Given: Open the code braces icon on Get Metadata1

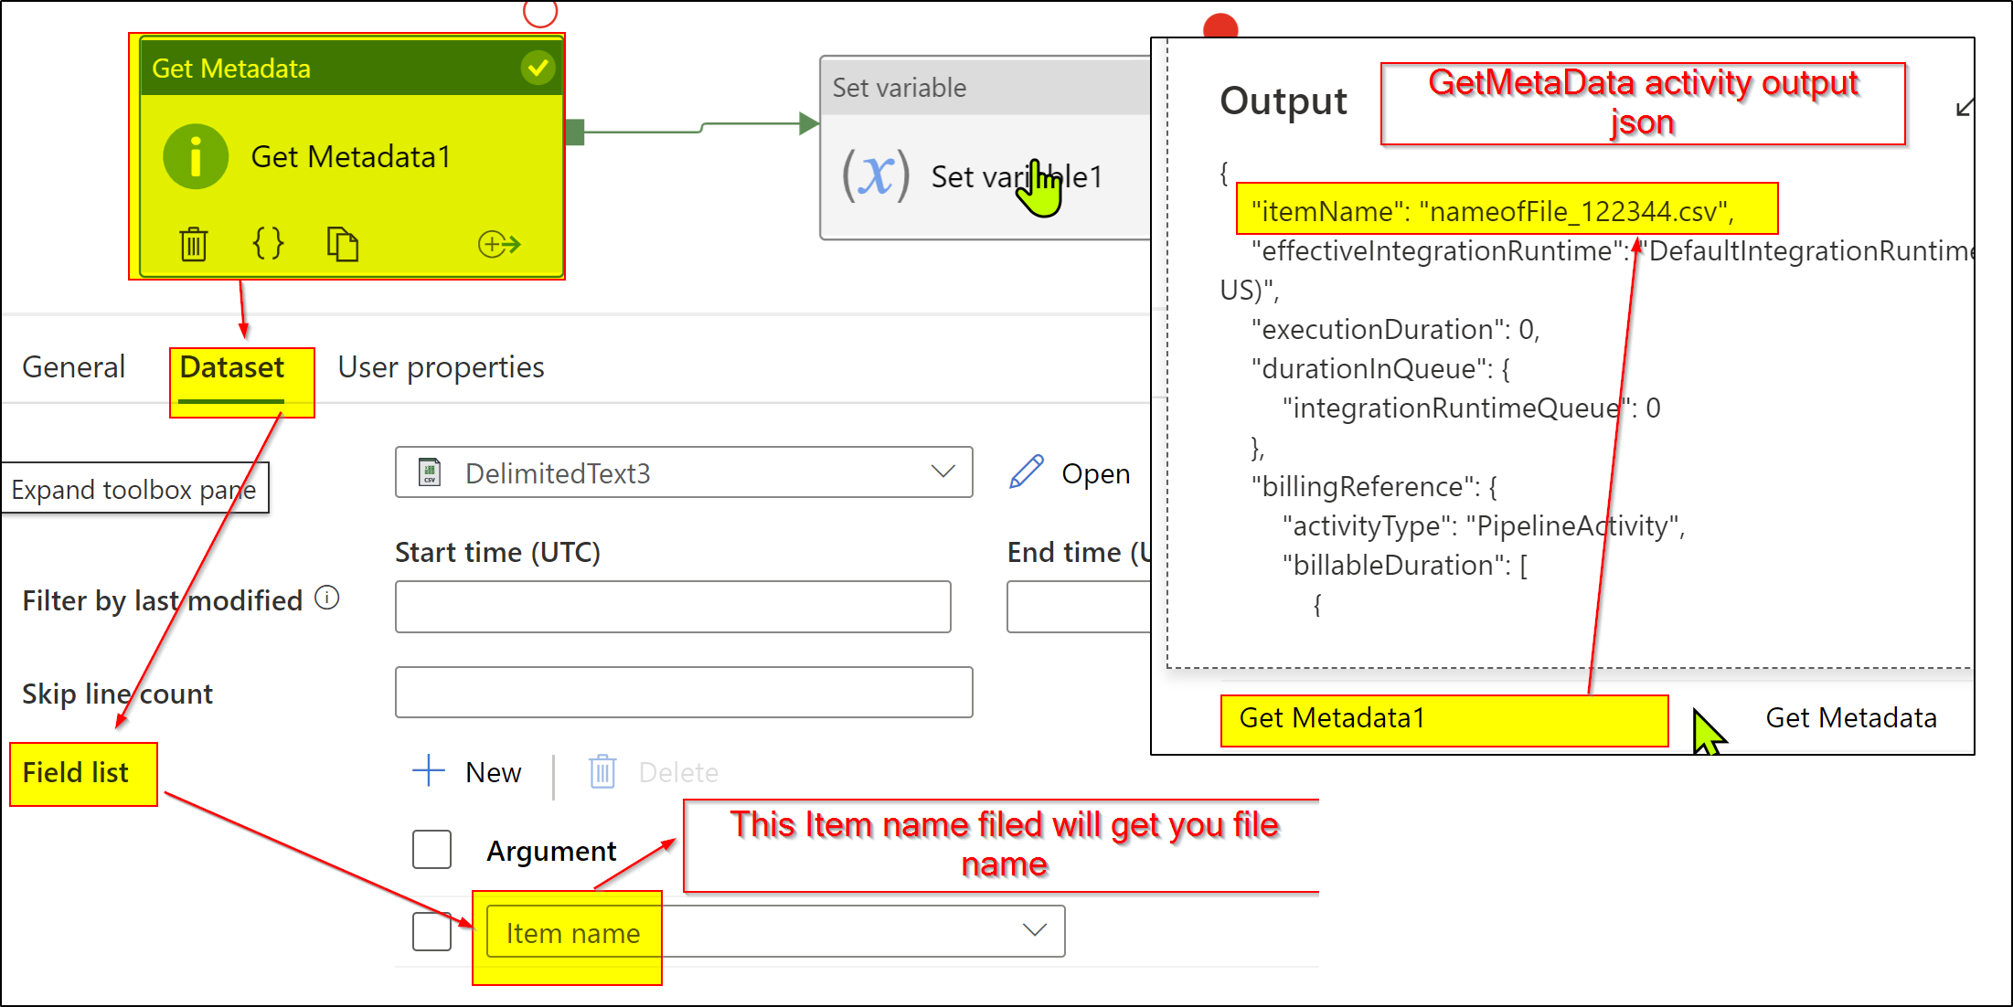Looking at the screenshot, I should pyautogui.click(x=268, y=243).
